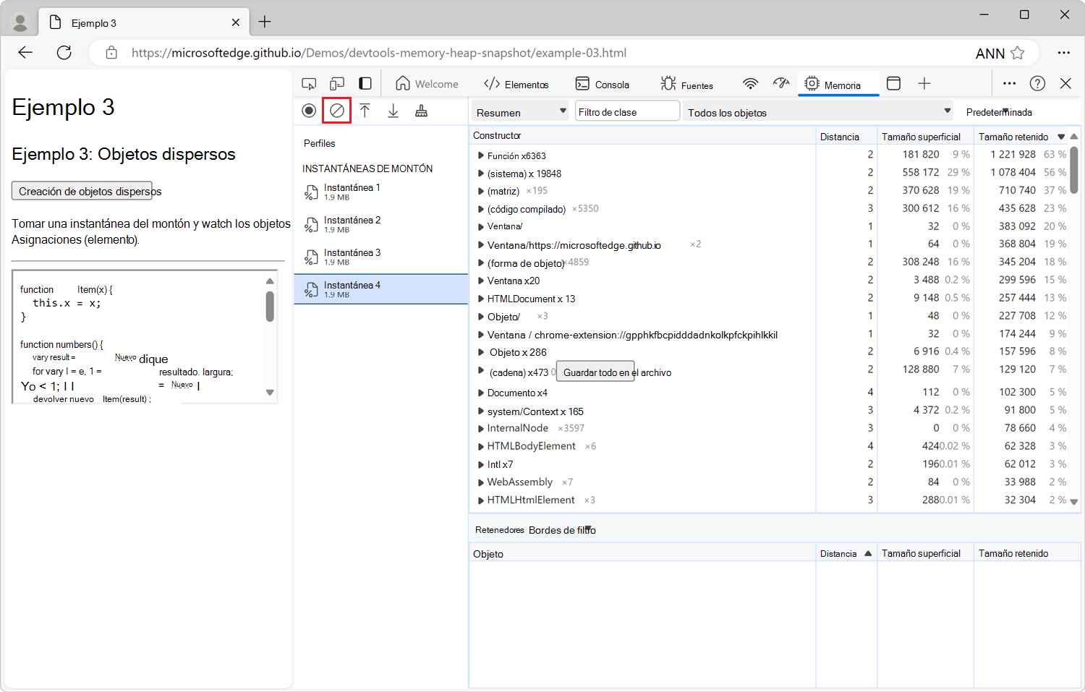Add this page to favorites star
Image resolution: width=1085 pixels, height=692 pixels.
(1018, 53)
